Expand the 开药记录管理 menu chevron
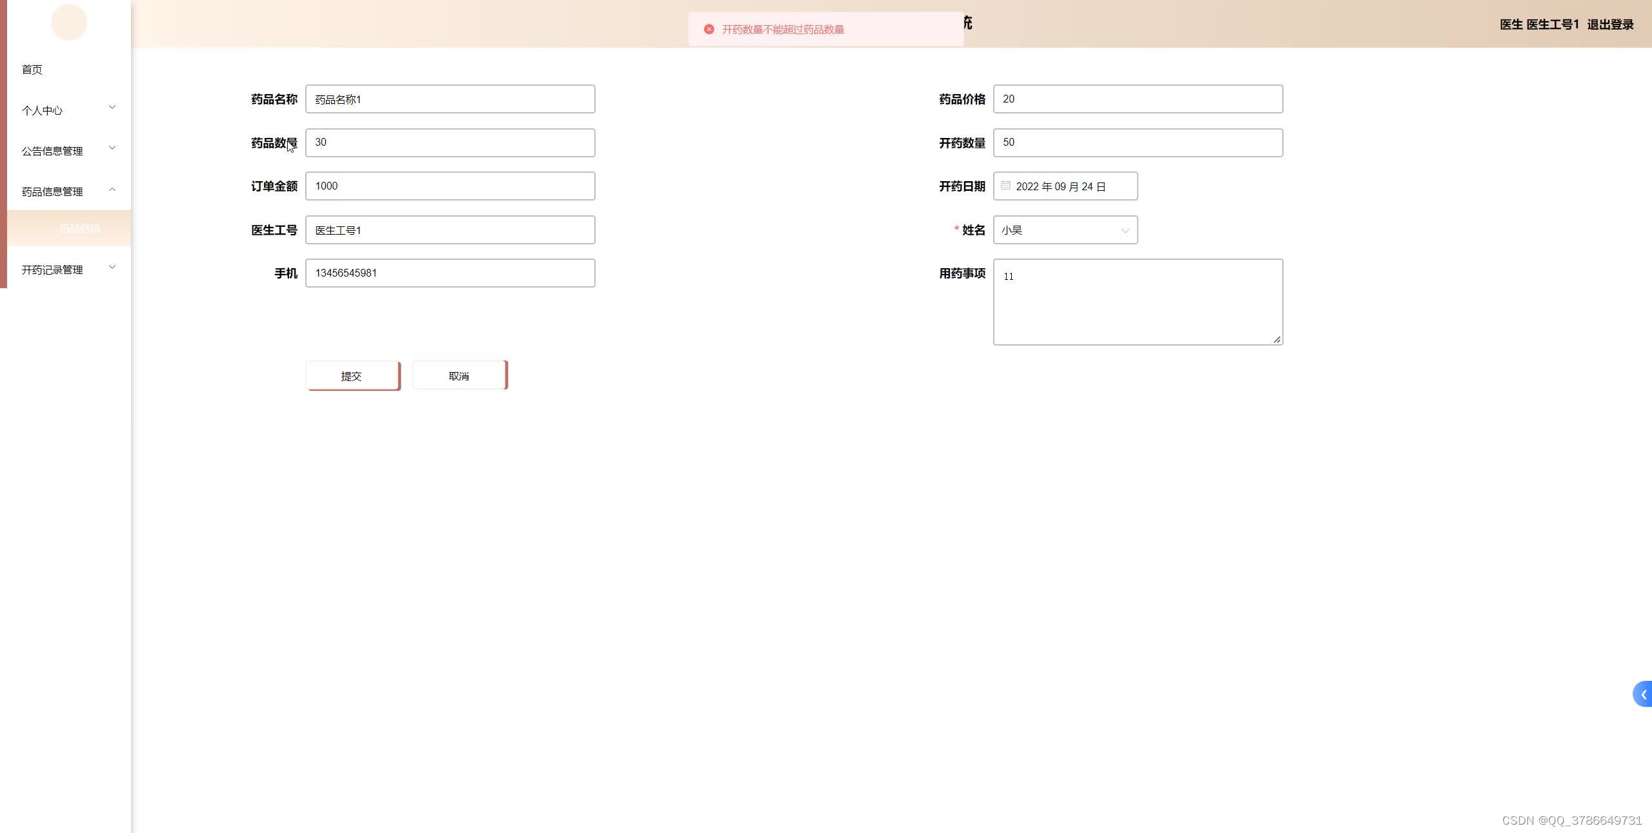This screenshot has height=833, width=1652. pos(112,267)
